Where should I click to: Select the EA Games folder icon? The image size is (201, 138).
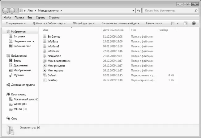click(x=45, y=37)
